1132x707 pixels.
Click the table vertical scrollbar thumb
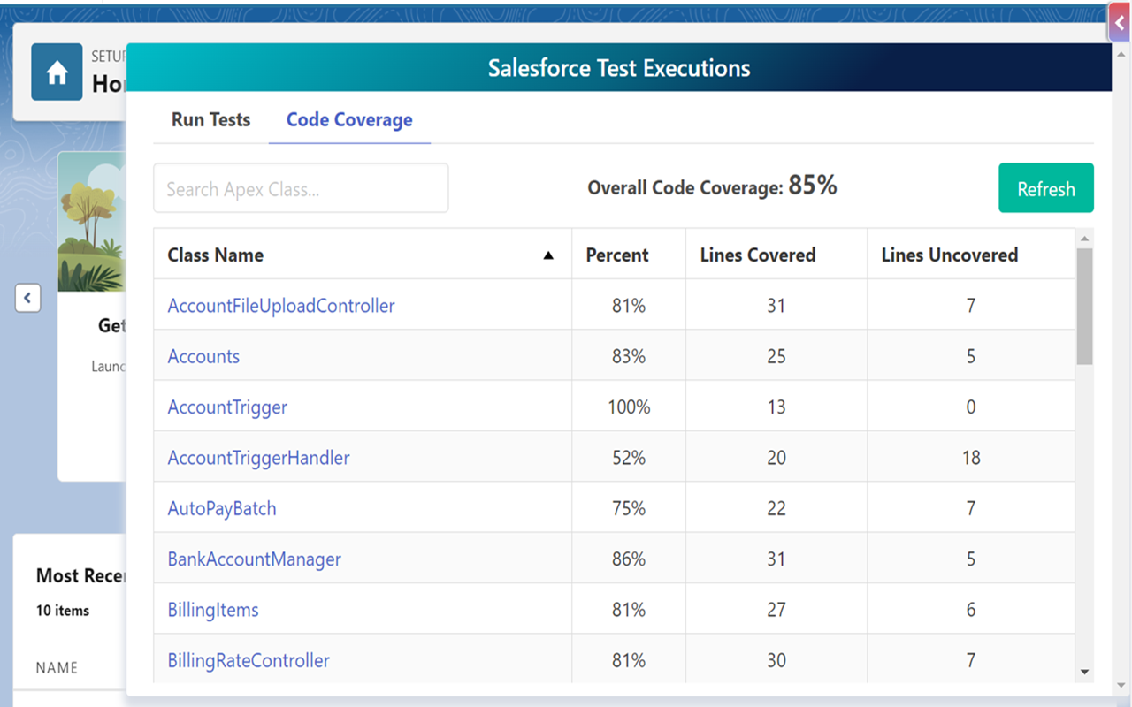[x=1085, y=306]
